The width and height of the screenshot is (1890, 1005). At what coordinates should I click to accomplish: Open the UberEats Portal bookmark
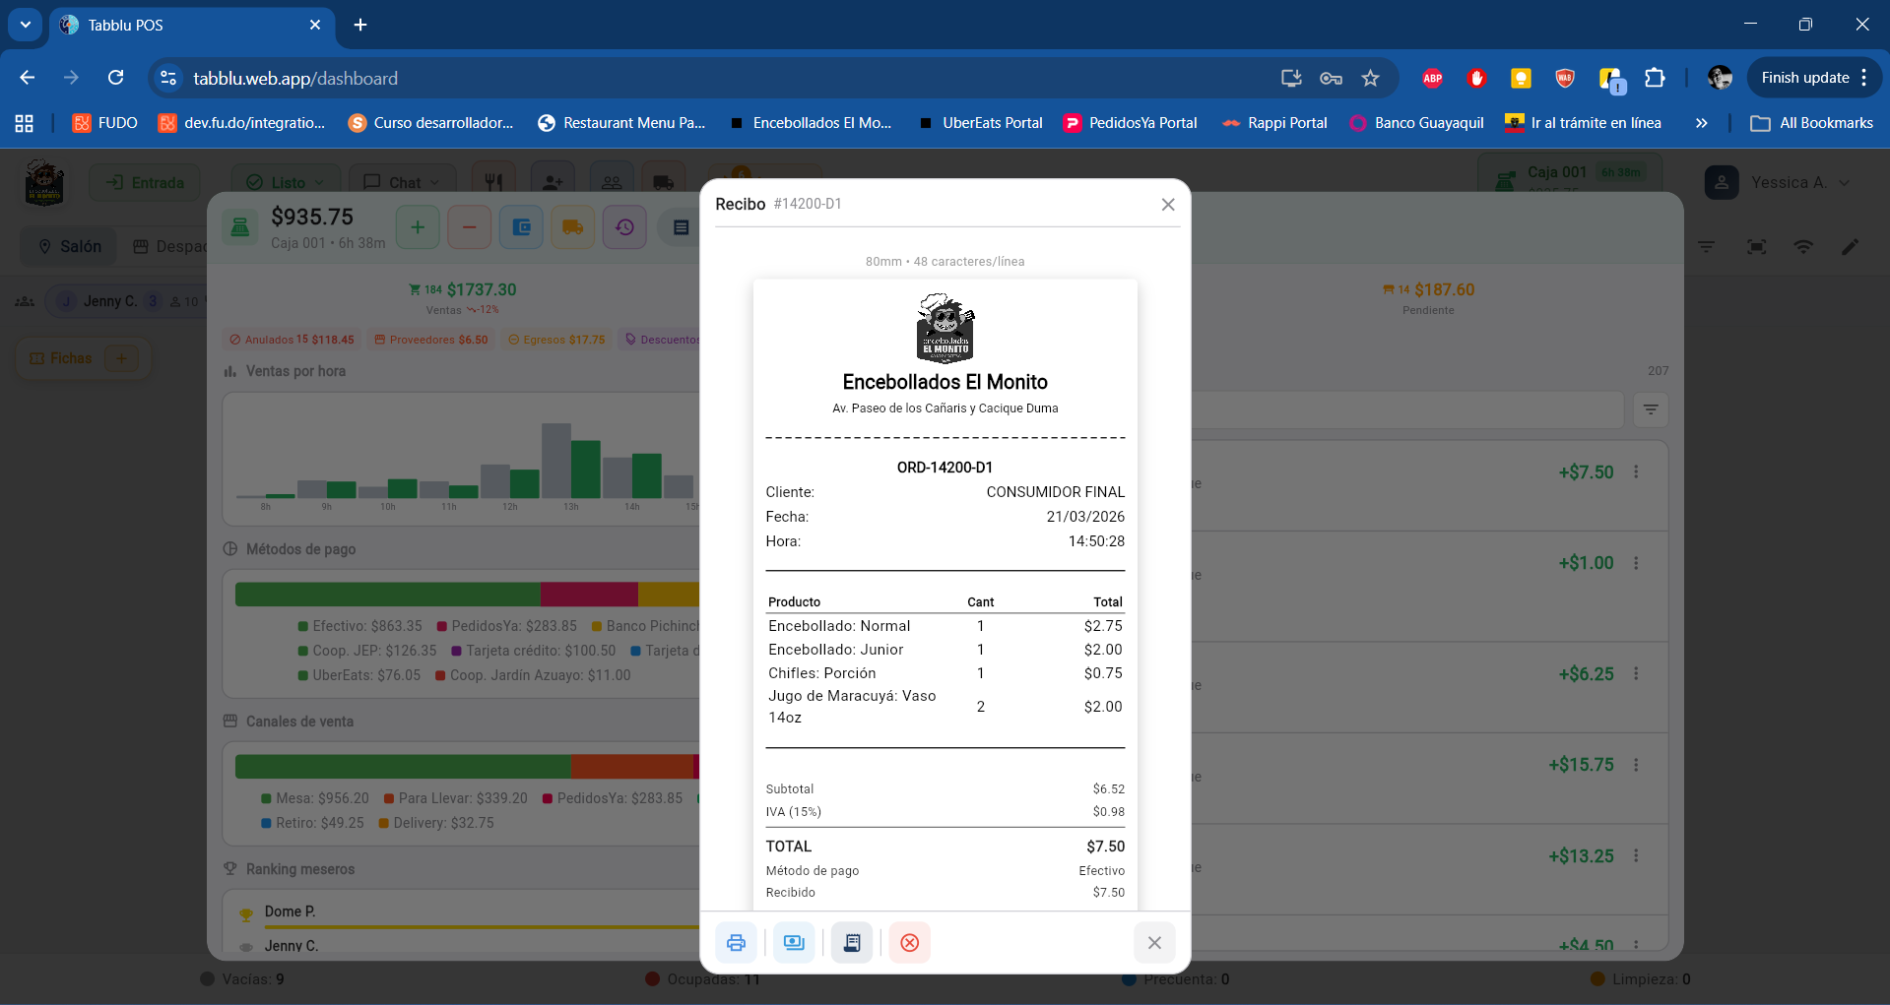pyautogui.click(x=980, y=123)
